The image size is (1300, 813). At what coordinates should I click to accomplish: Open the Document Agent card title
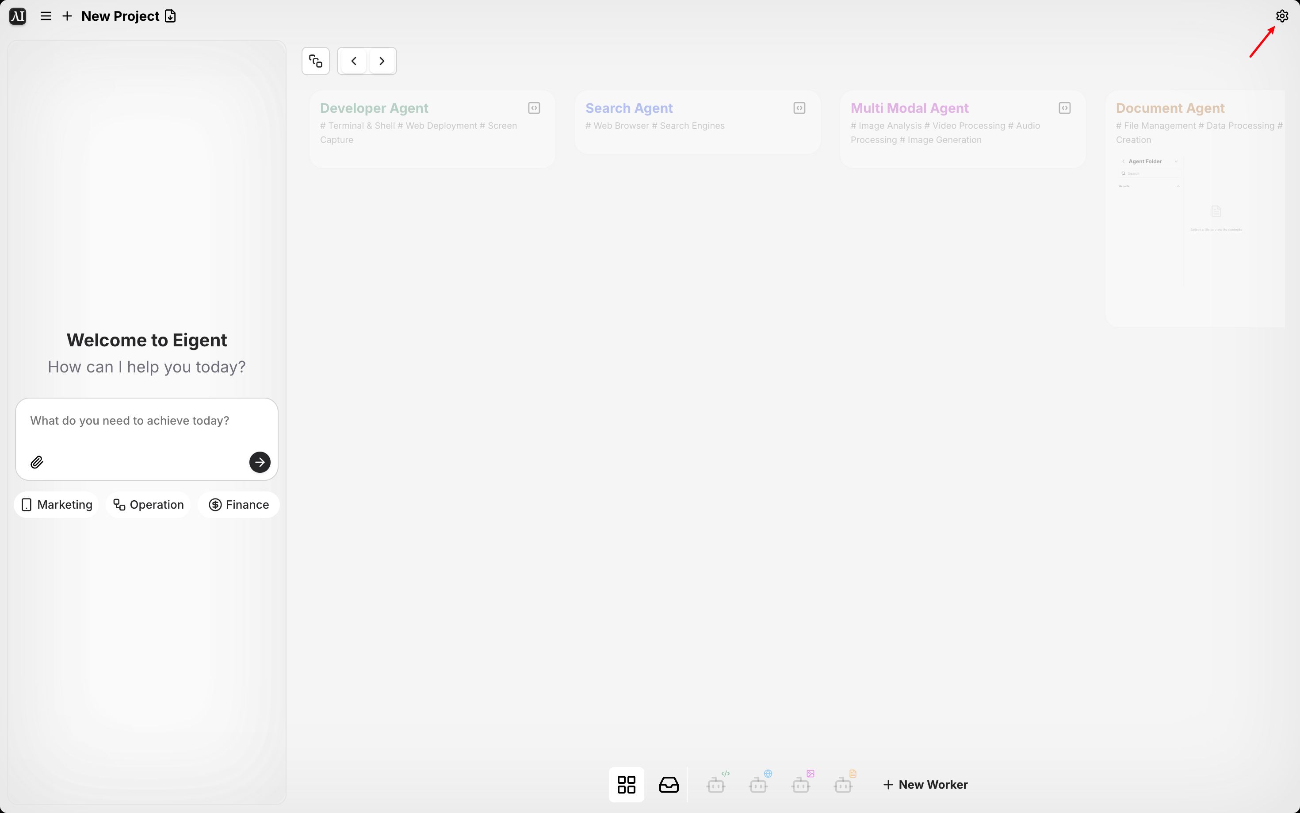pos(1170,108)
